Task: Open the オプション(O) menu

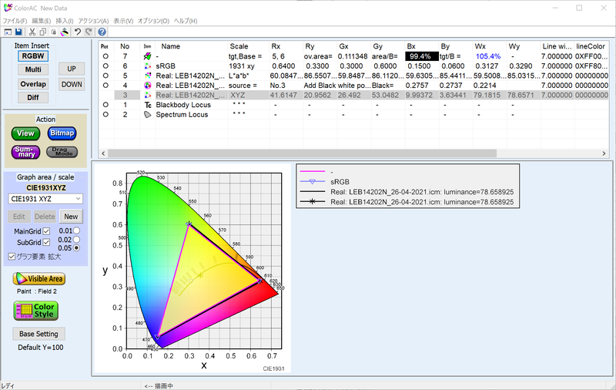Action: coord(152,20)
